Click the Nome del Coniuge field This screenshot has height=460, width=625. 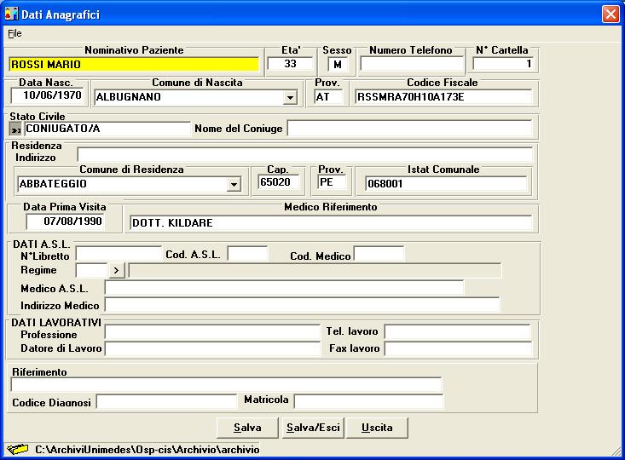pos(408,129)
